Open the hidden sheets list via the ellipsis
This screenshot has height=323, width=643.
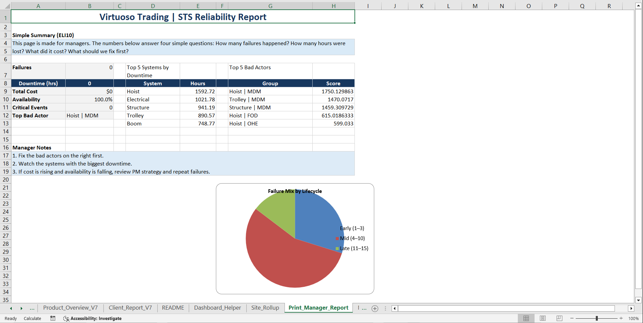point(32,308)
